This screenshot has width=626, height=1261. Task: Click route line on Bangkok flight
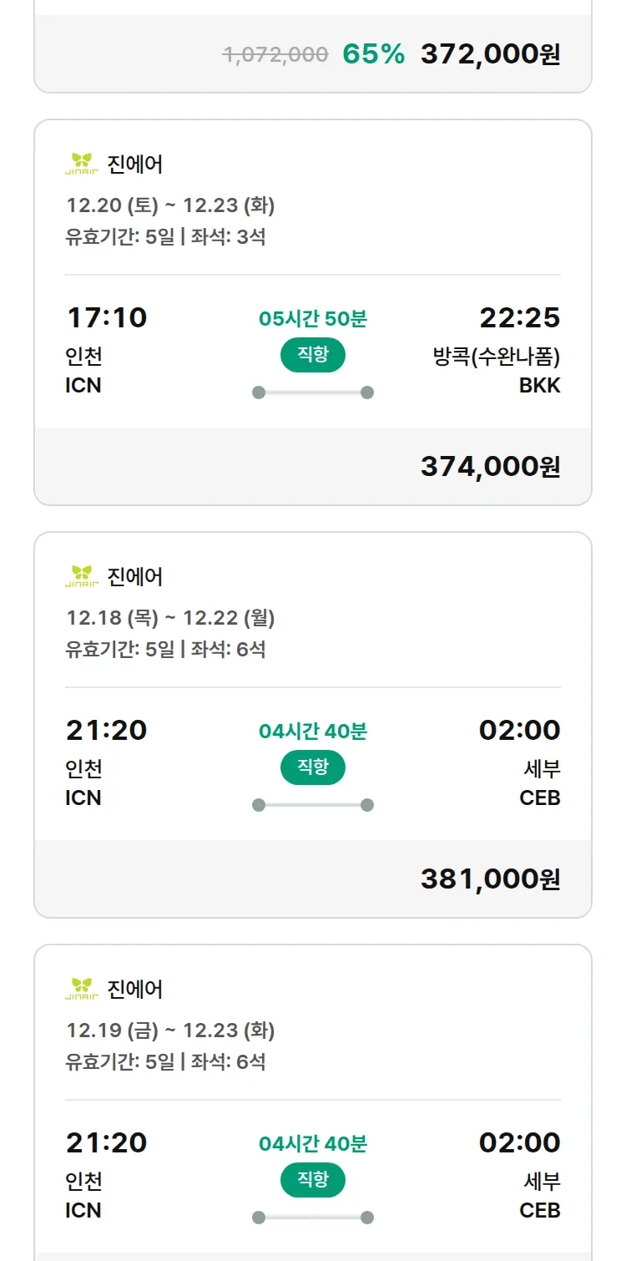pyautogui.click(x=313, y=392)
